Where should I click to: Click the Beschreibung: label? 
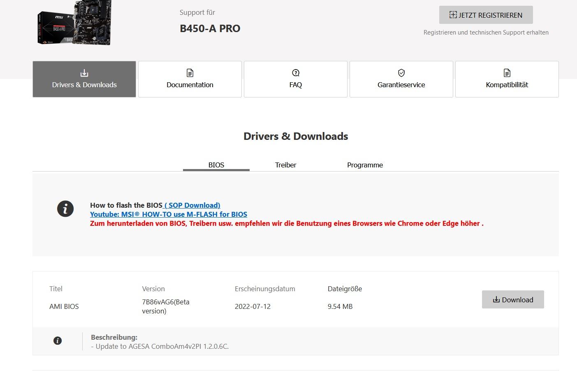click(114, 337)
